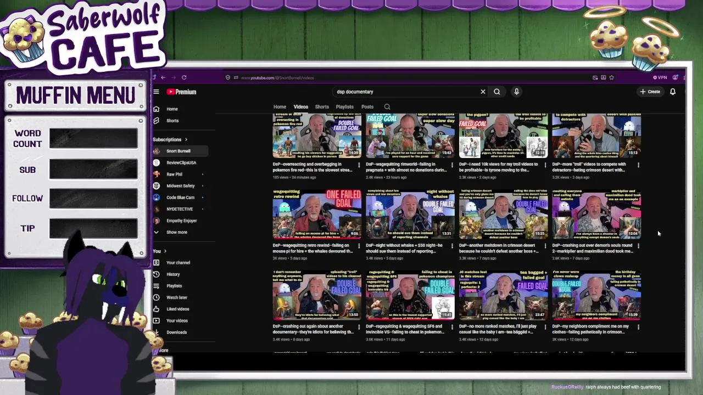
Task: Open the channel Playlists tab
Action: (x=344, y=107)
